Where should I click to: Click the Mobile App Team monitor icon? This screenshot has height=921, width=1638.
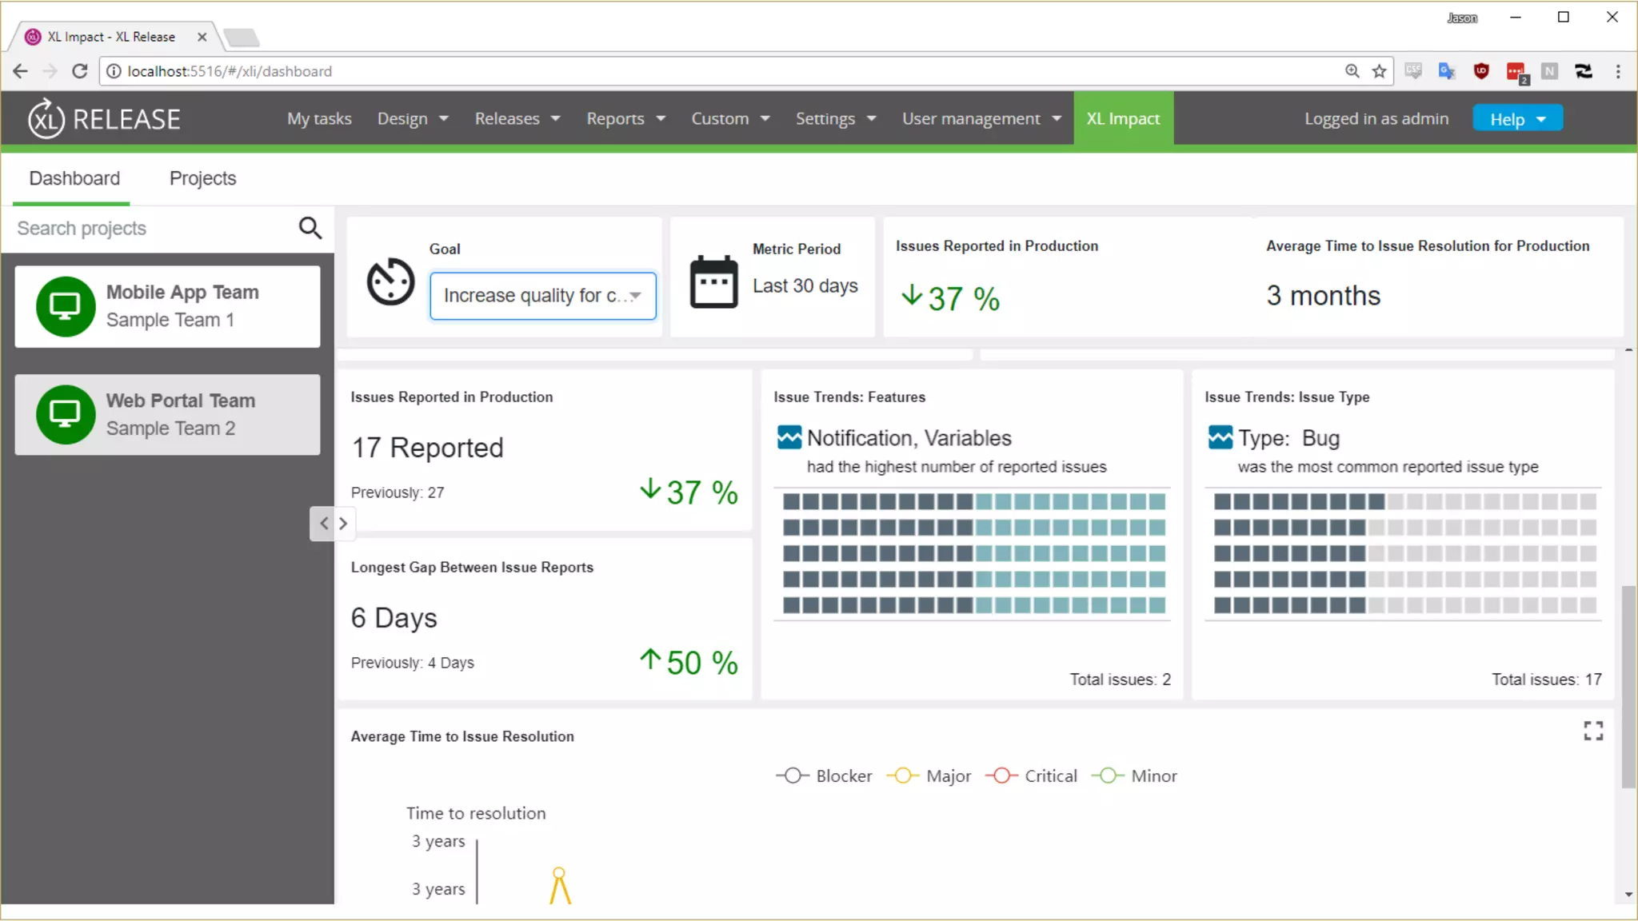[66, 306]
